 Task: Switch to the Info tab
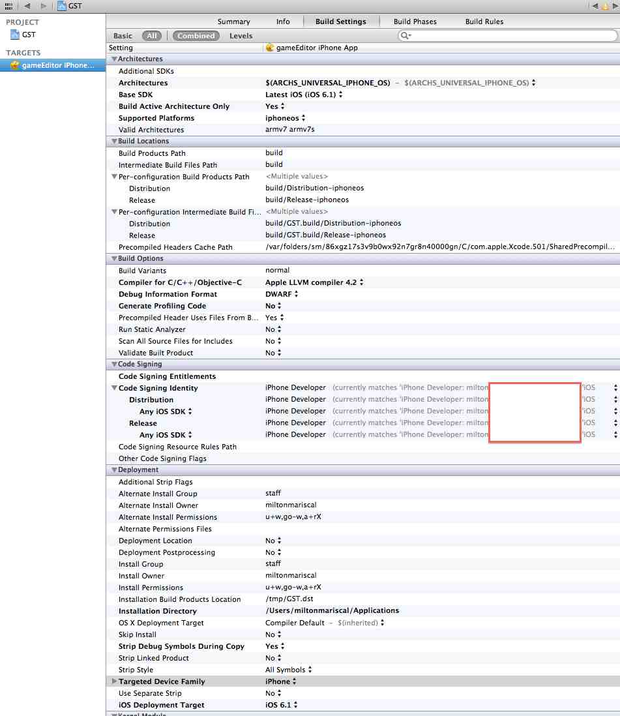click(283, 22)
